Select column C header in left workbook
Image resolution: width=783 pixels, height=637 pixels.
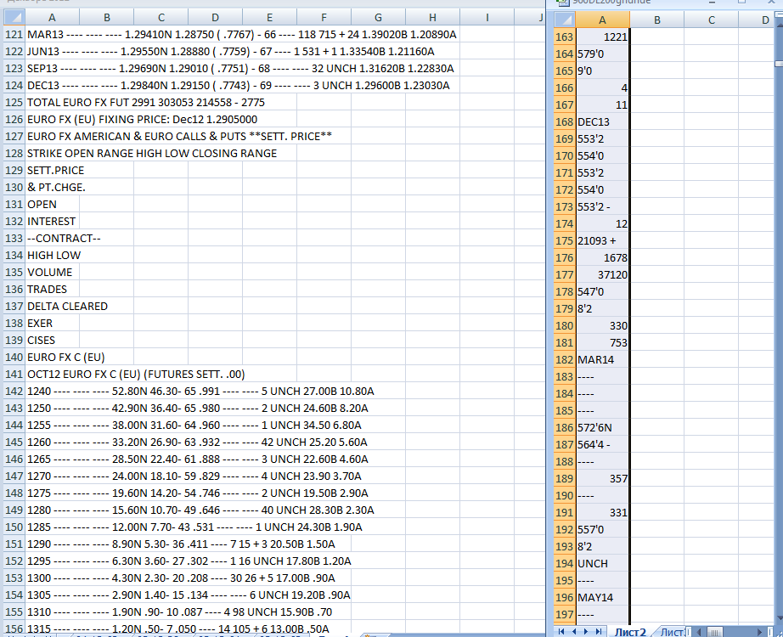(161, 18)
